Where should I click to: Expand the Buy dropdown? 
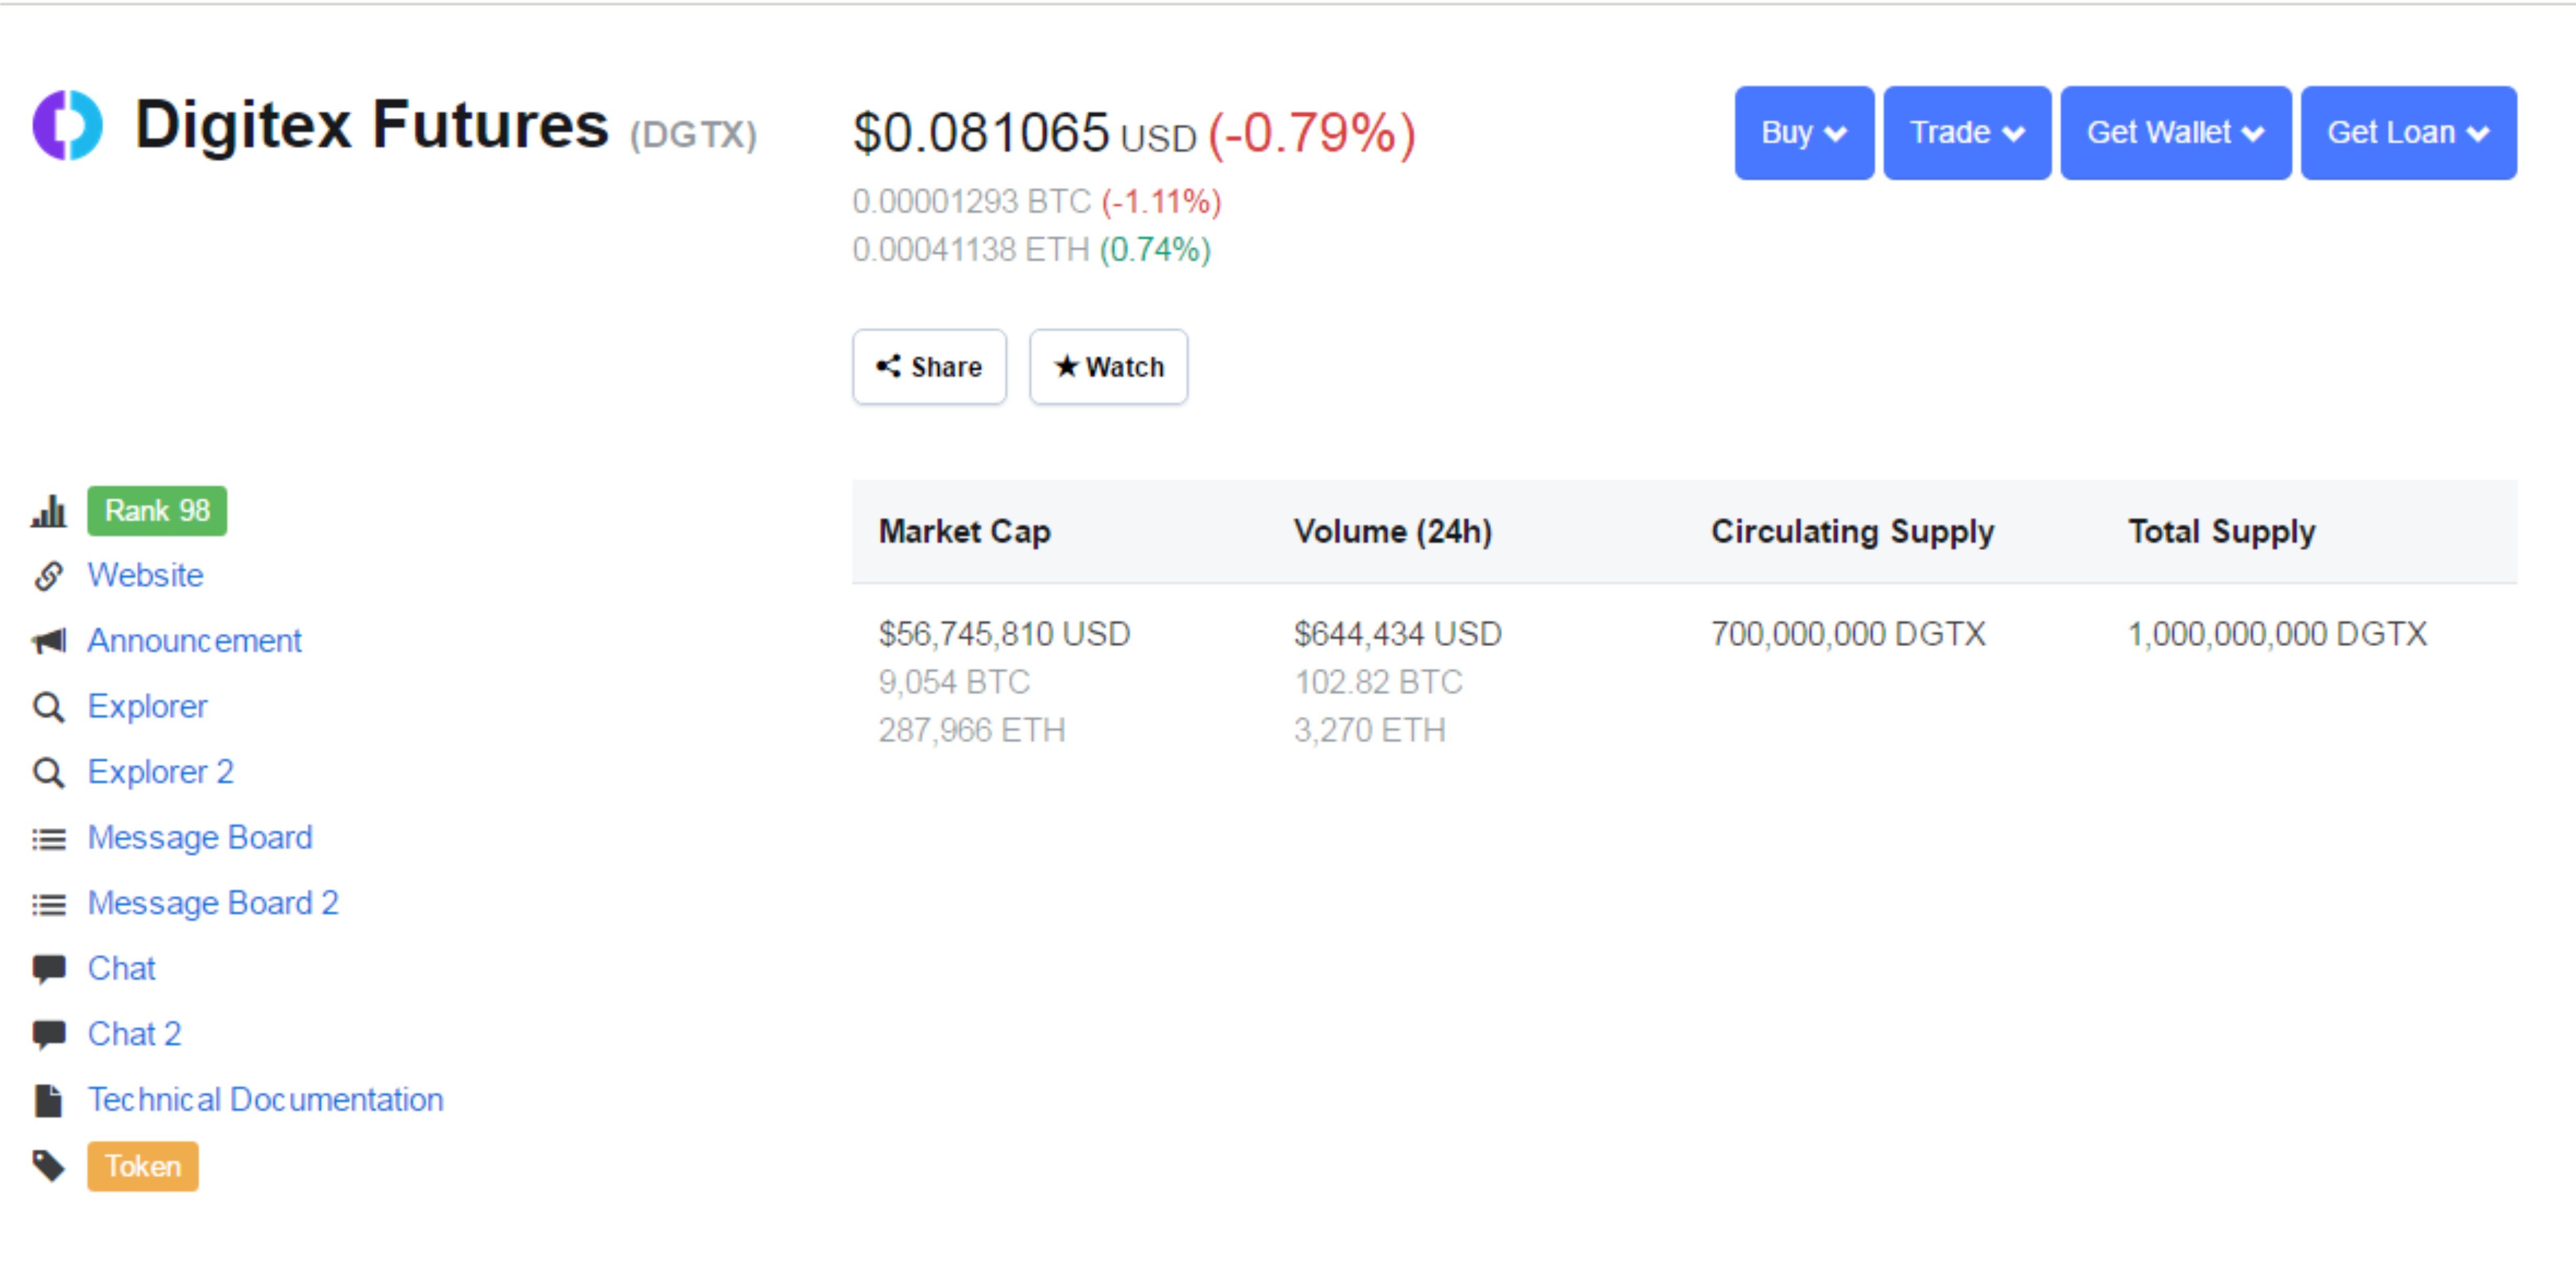tap(1803, 133)
